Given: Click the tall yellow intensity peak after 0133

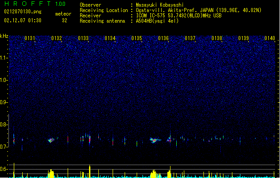Looking at the screenshot, I should pyautogui.click(x=89, y=171).
